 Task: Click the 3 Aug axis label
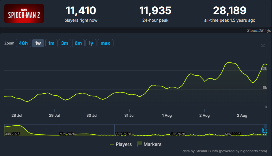pos(242,115)
